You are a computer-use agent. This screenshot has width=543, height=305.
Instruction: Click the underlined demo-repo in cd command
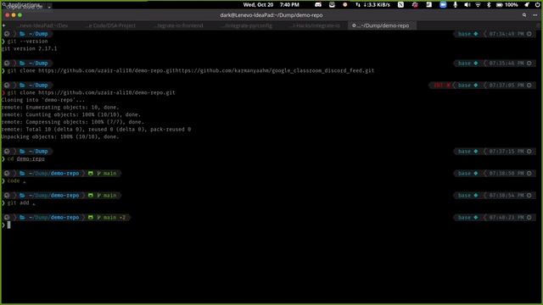(31, 158)
